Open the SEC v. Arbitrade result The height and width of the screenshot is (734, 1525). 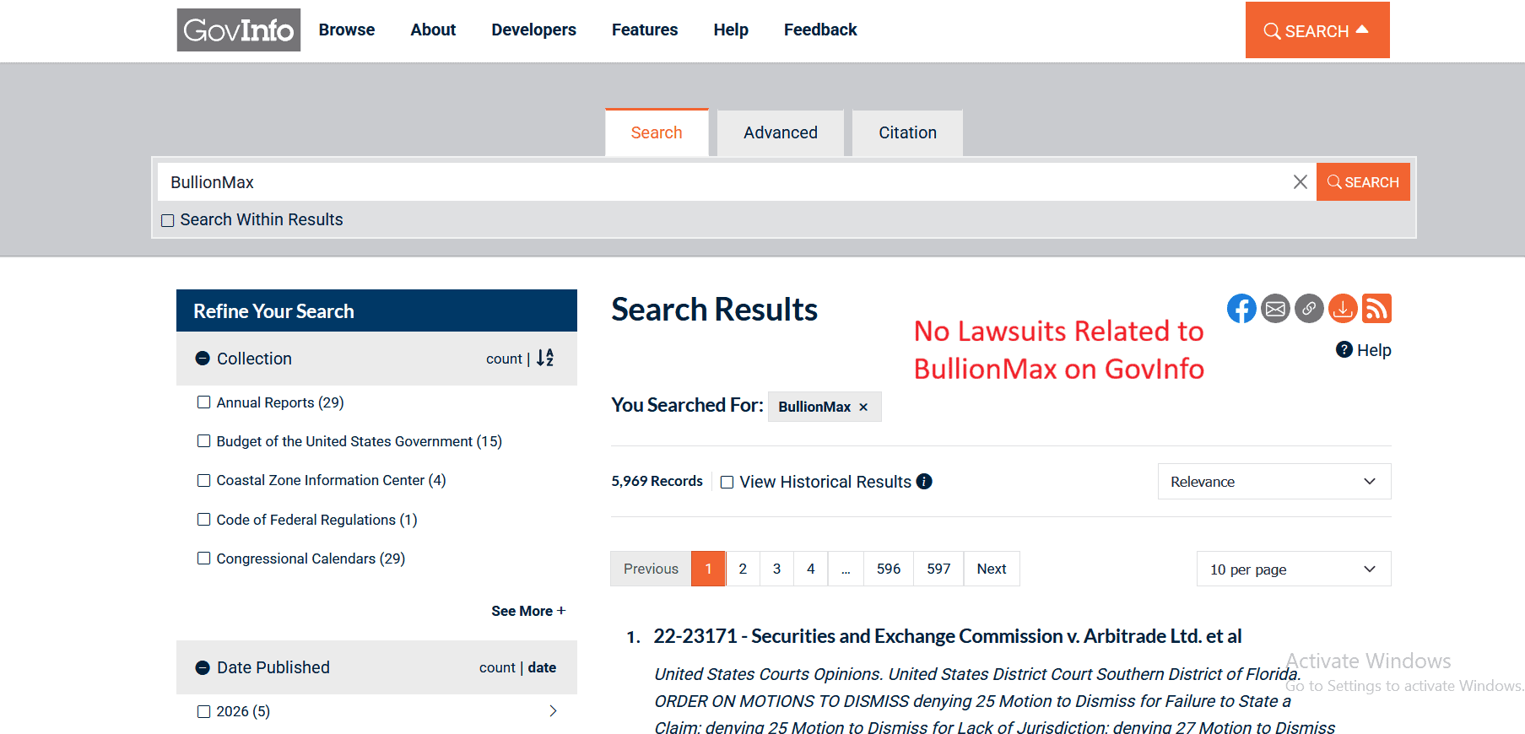[948, 636]
